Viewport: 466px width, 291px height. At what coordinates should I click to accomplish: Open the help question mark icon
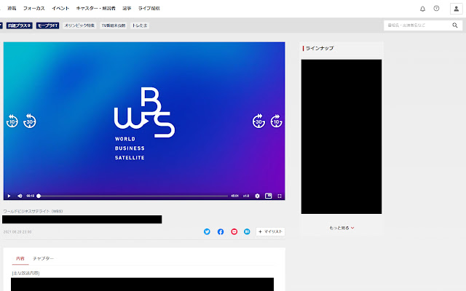tap(436, 8)
